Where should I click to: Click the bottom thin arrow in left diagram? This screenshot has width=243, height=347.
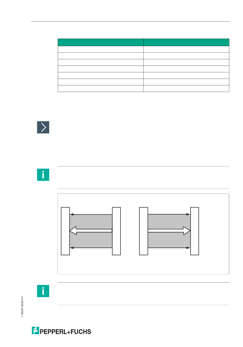point(91,248)
